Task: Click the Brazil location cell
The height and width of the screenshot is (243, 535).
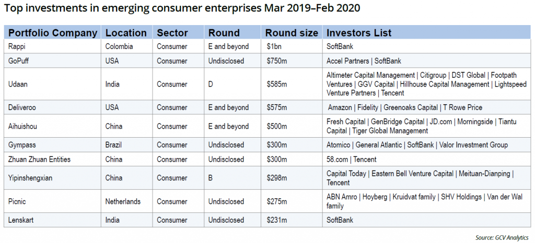Action: (x=114, y=144)
